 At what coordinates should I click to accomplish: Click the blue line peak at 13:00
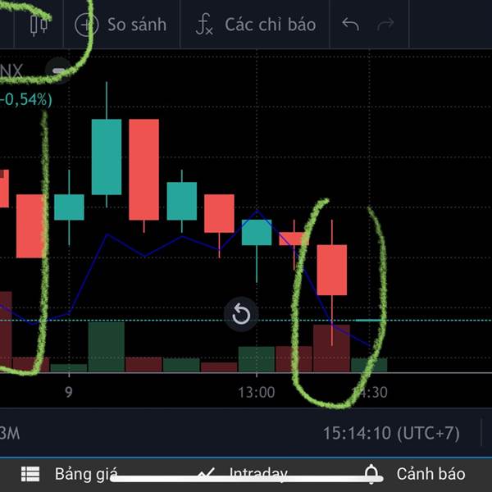click(x=257, y=211)
